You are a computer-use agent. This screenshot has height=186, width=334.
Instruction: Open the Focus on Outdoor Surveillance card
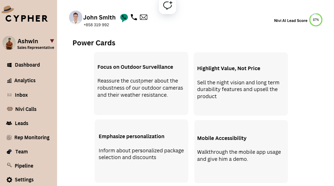point(141,84)
